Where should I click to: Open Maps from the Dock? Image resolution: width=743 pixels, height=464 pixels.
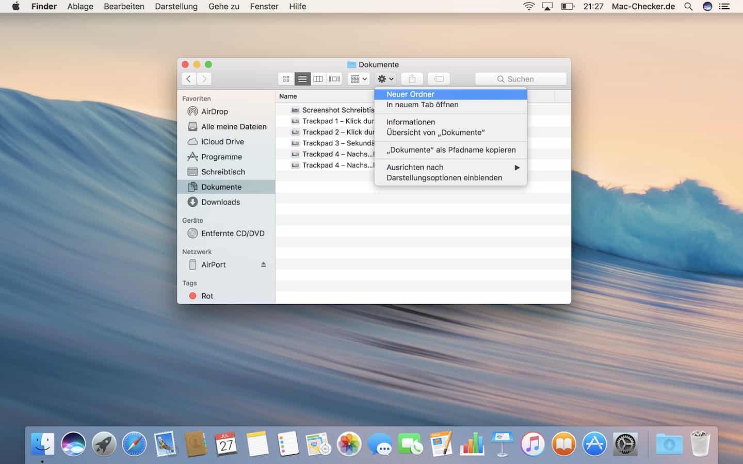click(318, 444)
